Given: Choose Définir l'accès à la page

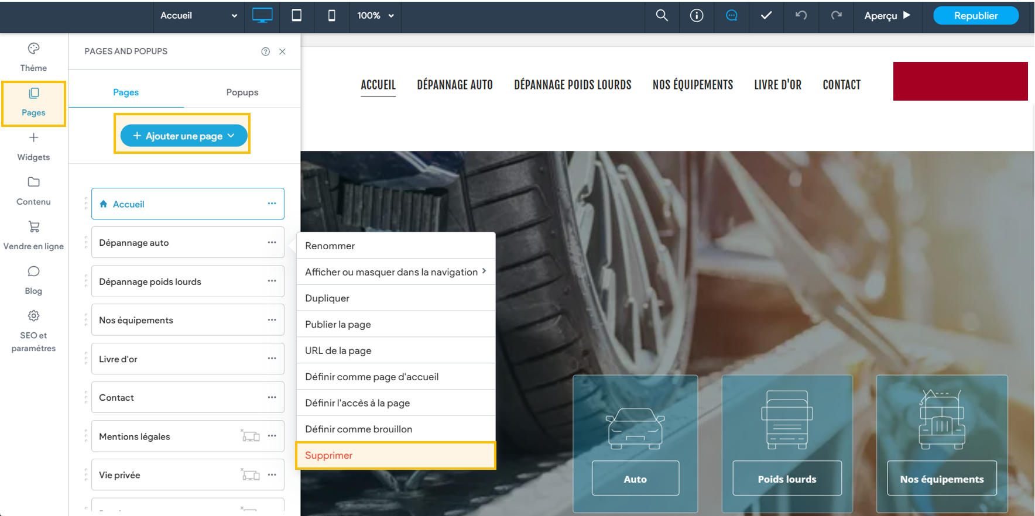Looking at the screenshot, I should (396, 403).
